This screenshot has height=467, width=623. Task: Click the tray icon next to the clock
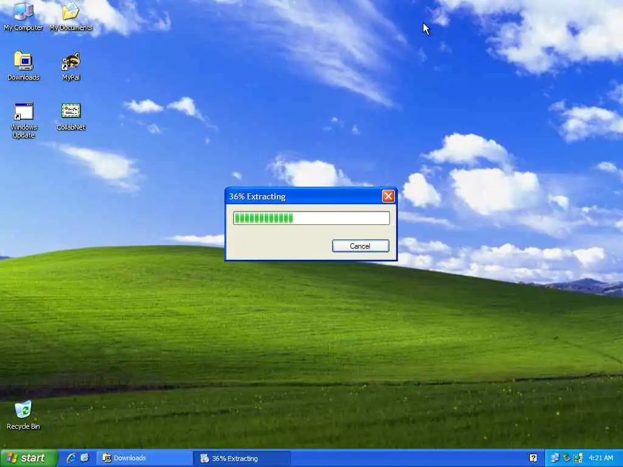coord(578,458)
